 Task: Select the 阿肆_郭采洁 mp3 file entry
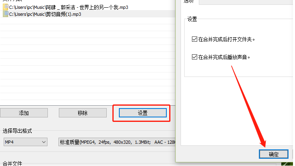pos(88,7)
